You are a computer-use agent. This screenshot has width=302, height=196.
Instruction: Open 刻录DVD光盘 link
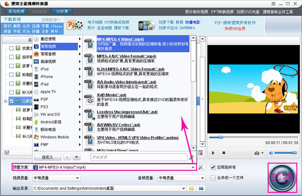point(248,12)
